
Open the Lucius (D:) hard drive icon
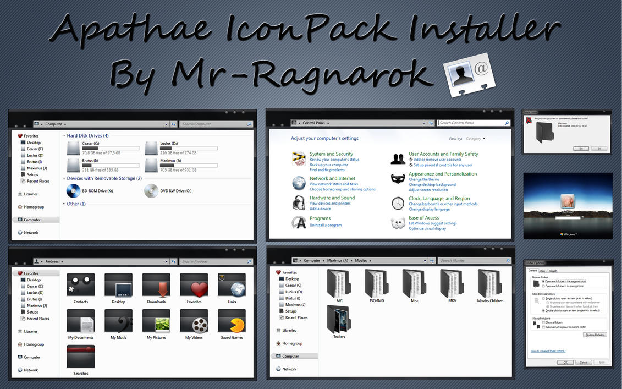pos(151,149)
